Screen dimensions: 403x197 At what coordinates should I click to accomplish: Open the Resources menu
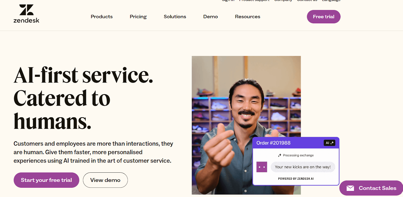click(248, 17)
